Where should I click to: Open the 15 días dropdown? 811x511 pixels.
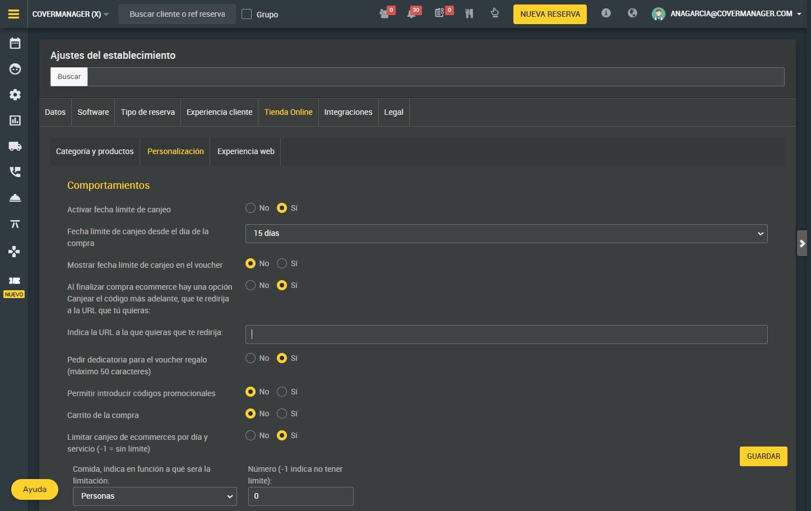pos(506,234)
